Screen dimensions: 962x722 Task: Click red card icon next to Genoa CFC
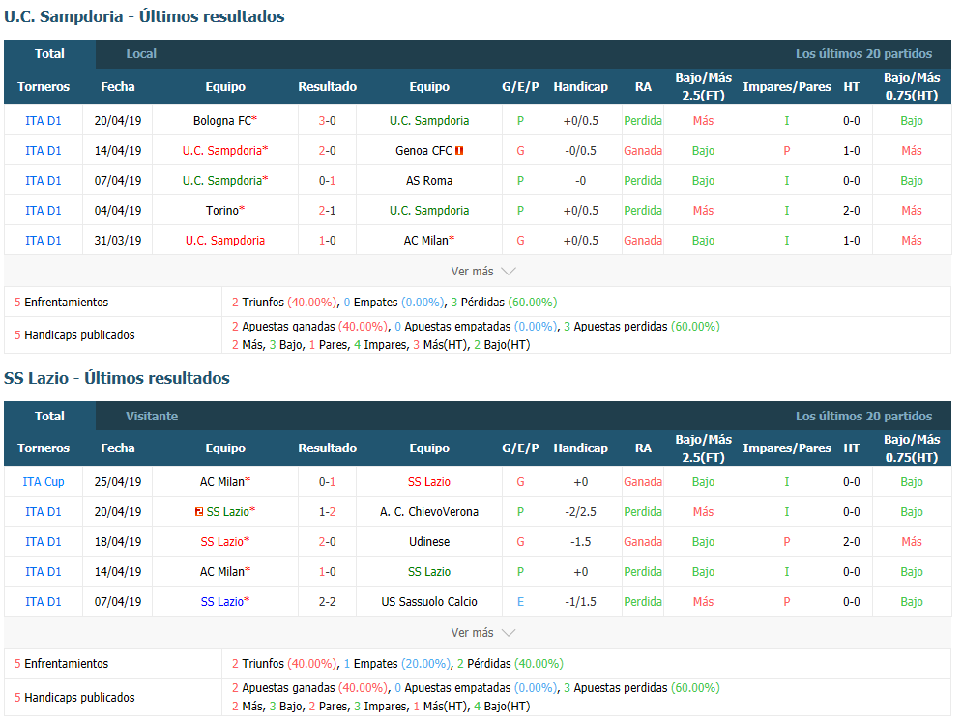(x=459, y=150)
